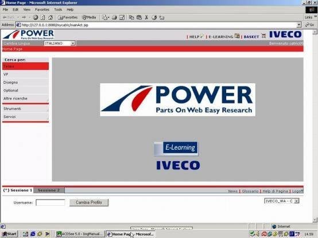Screen dimensions: 318x238
Task: Click the IVECO logo in header
Action: click(x=285, y=34)
